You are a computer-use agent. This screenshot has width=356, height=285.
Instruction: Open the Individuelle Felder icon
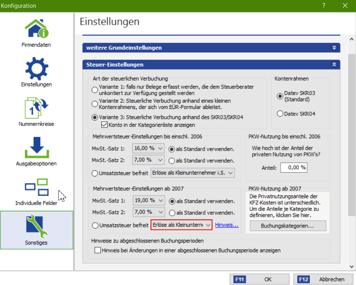(36, 187)
